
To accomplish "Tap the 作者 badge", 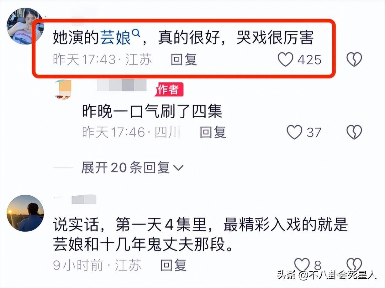I will click(169, 90).
